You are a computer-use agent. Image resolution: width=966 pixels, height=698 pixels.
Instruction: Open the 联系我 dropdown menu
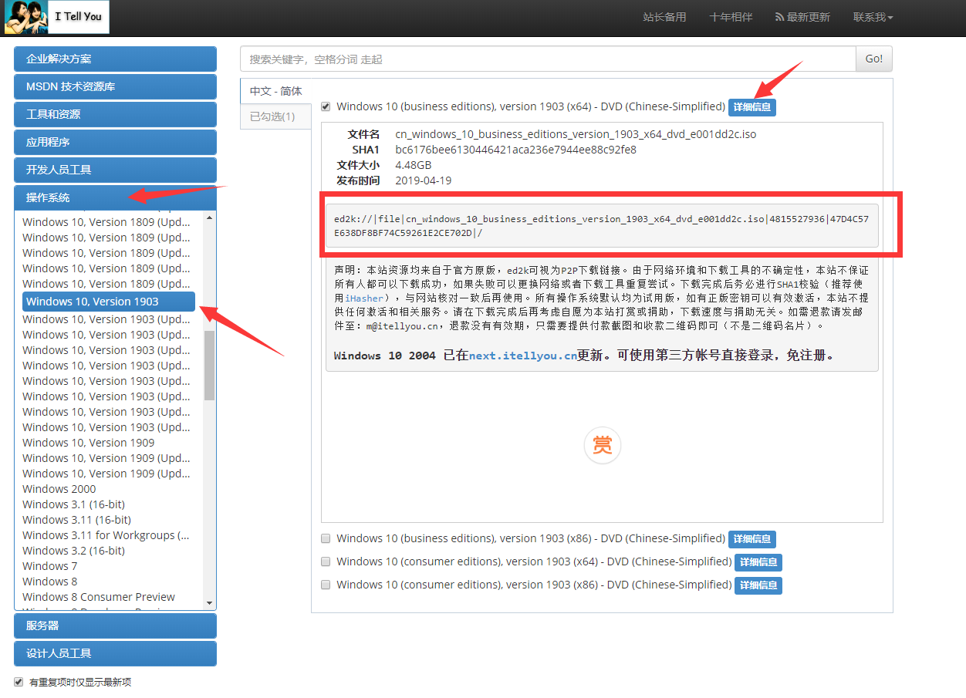[x=873, y=17]
